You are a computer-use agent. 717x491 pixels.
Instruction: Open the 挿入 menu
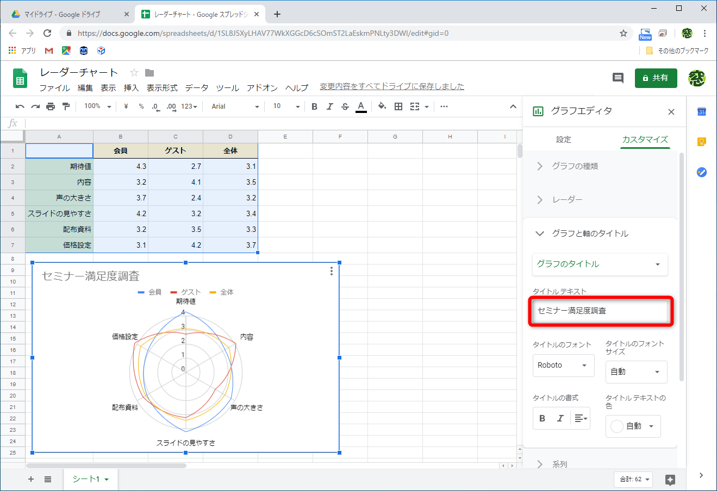click(132, 88)
